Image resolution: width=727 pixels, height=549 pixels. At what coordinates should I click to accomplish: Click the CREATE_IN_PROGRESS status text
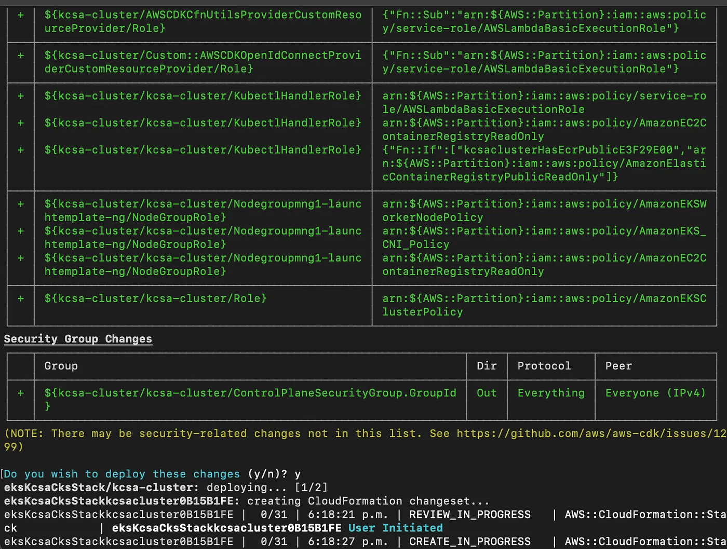point(470,541)
